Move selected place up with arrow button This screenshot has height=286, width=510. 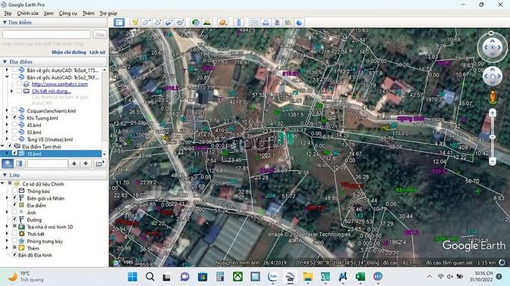tap(74, 163)
